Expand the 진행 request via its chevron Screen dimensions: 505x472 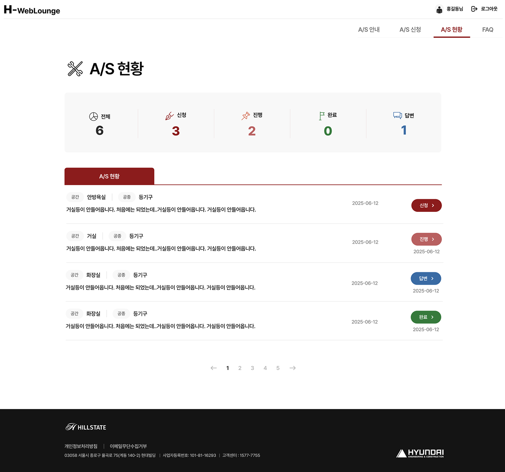click(432, 239)
